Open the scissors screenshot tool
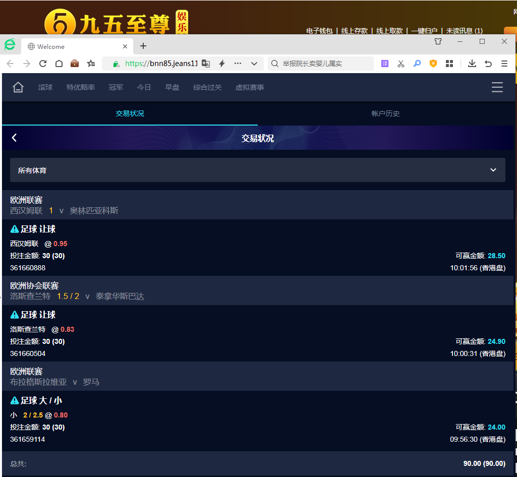This screenshot has width=517, height=477. (401, 64)
